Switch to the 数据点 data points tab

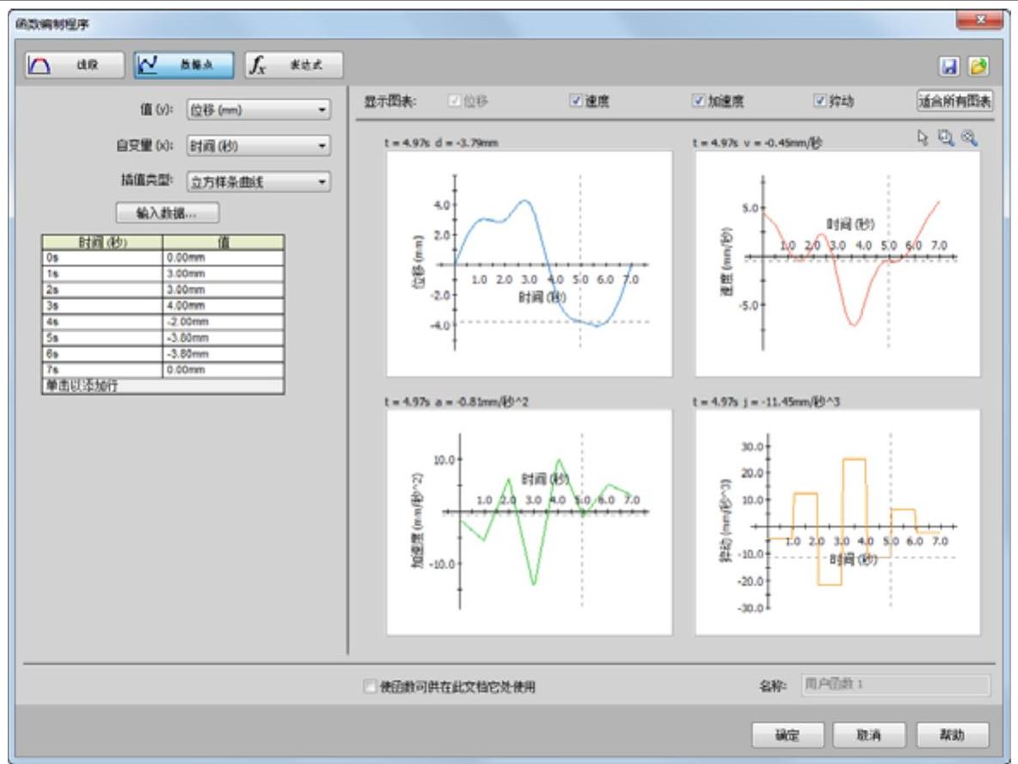click(184, 65)
